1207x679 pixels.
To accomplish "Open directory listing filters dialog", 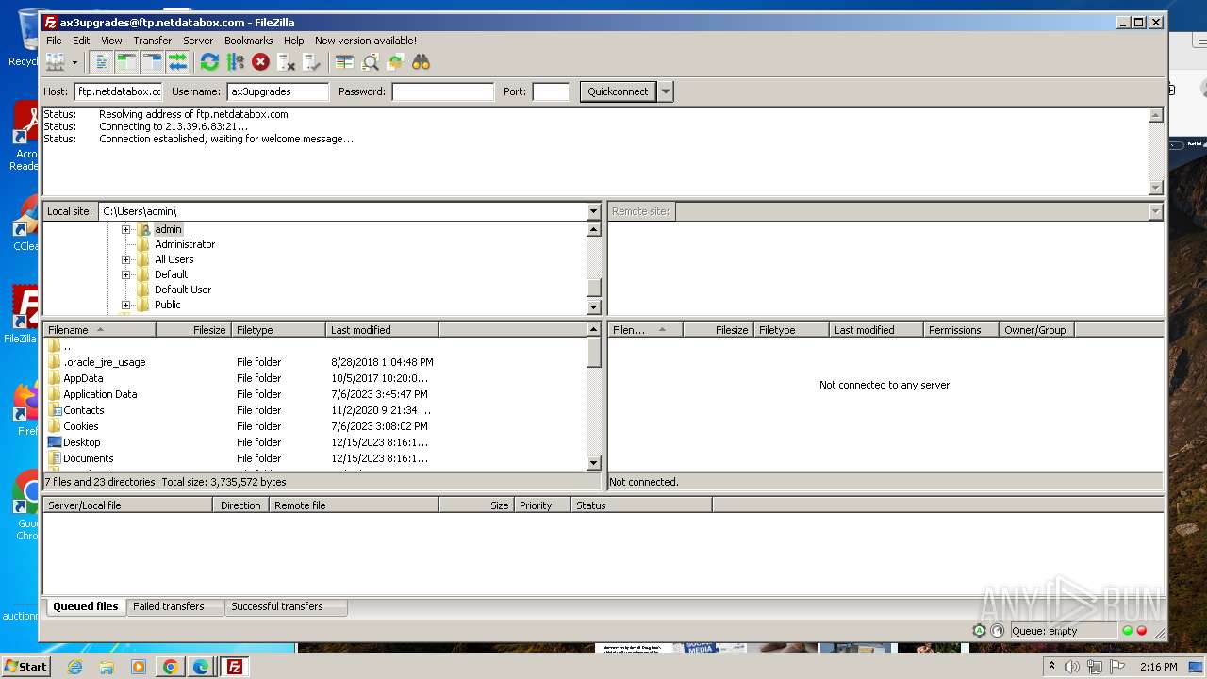I will click(344, 62).
